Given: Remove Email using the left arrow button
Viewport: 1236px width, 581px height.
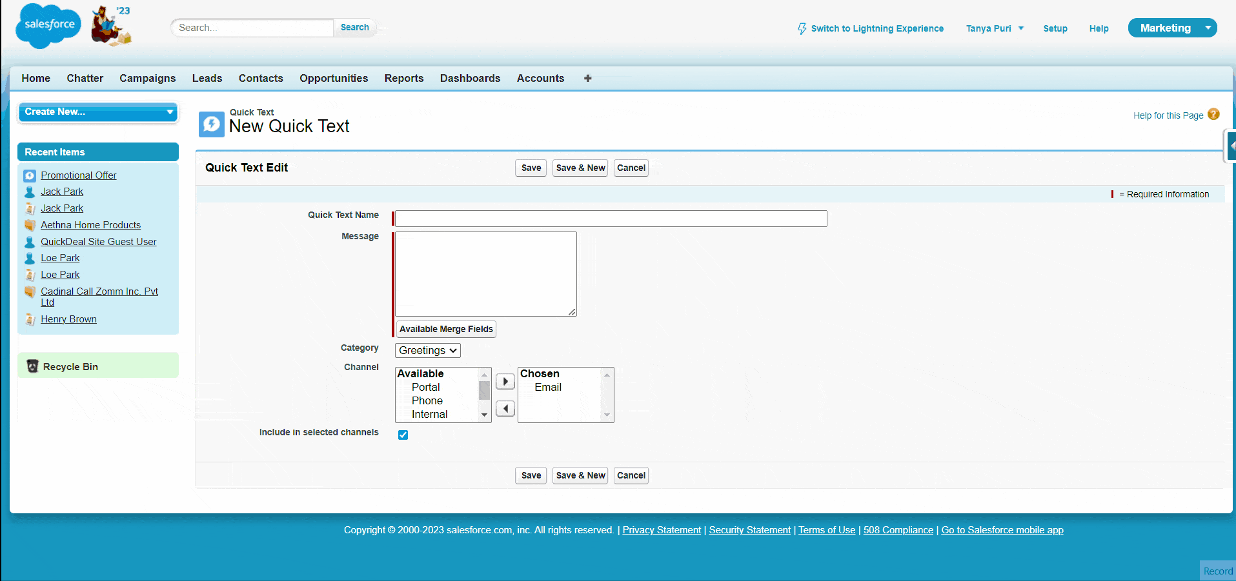Looking at the screenshot, I should point(505,408).
